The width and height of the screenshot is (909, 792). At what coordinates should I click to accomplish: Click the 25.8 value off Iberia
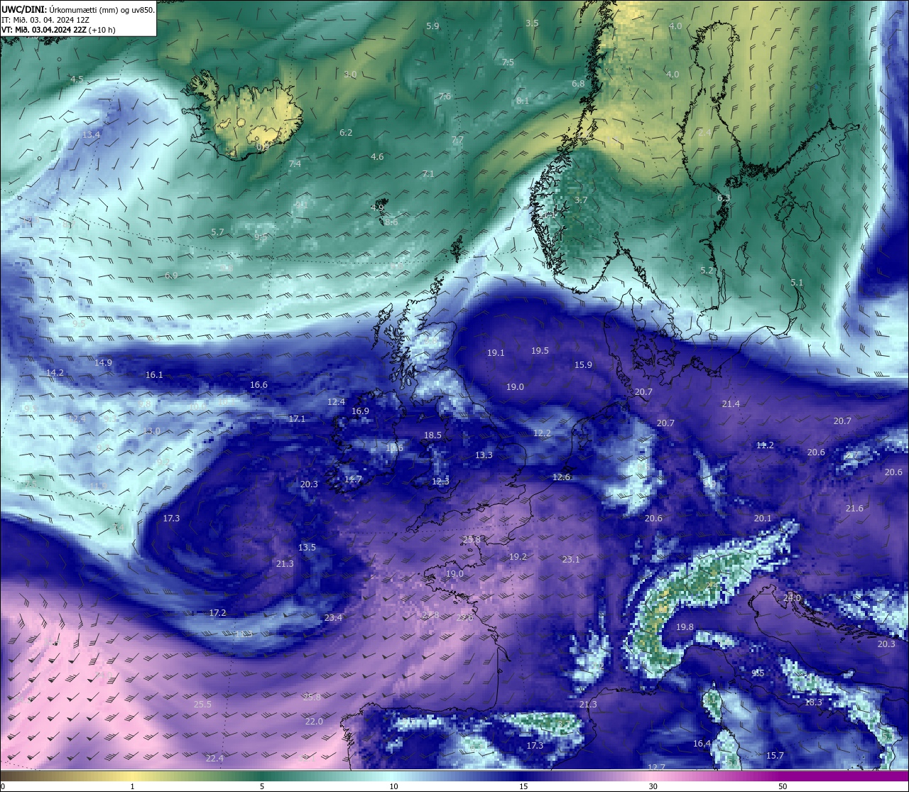(312, 697)
